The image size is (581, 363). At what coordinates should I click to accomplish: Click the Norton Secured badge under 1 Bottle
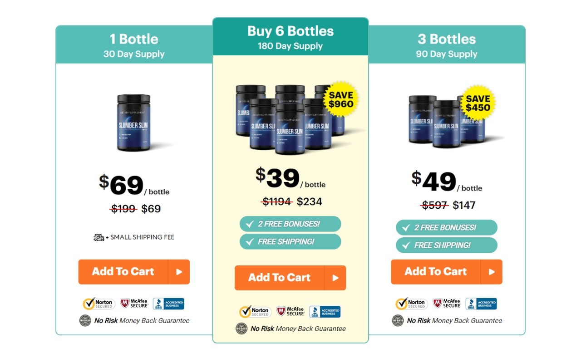pos(98,304)
